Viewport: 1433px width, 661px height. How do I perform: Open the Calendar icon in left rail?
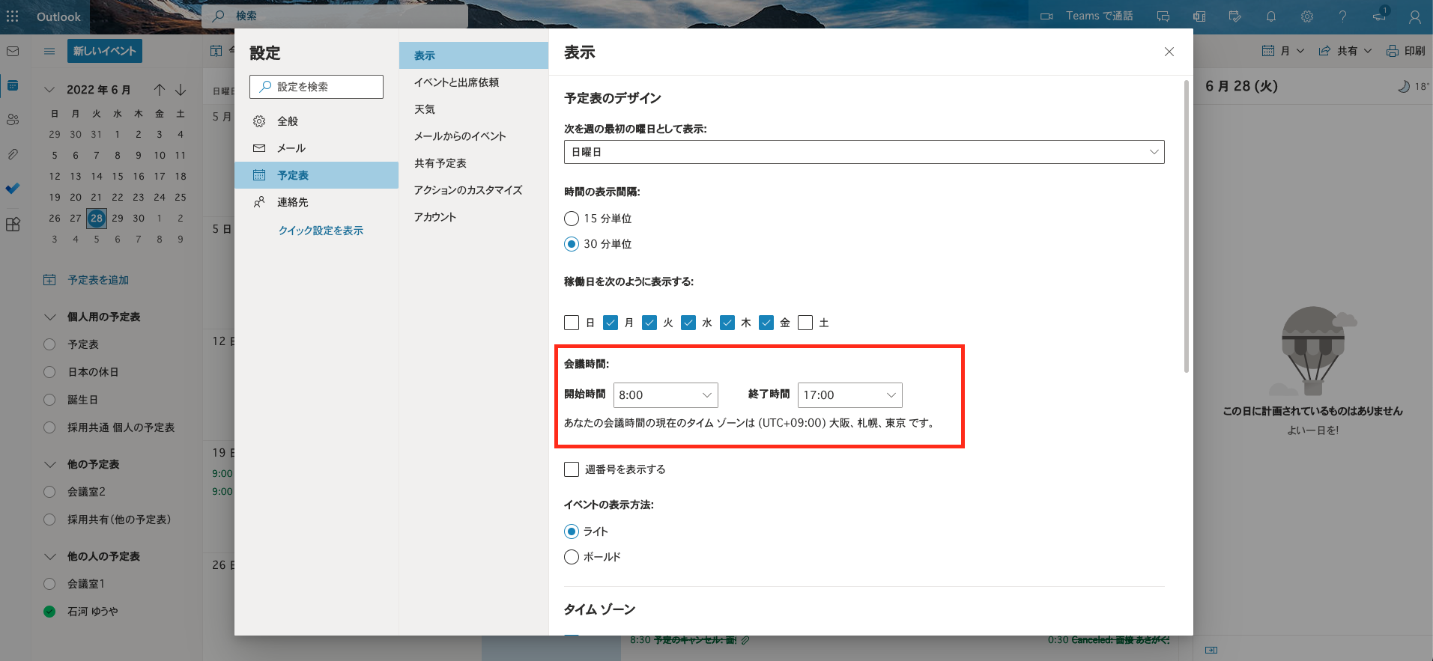pyautogui.click(x=13, y=85)
